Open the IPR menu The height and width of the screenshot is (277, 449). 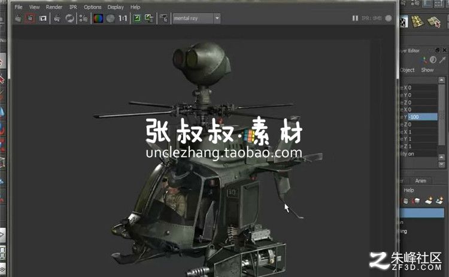73,7
